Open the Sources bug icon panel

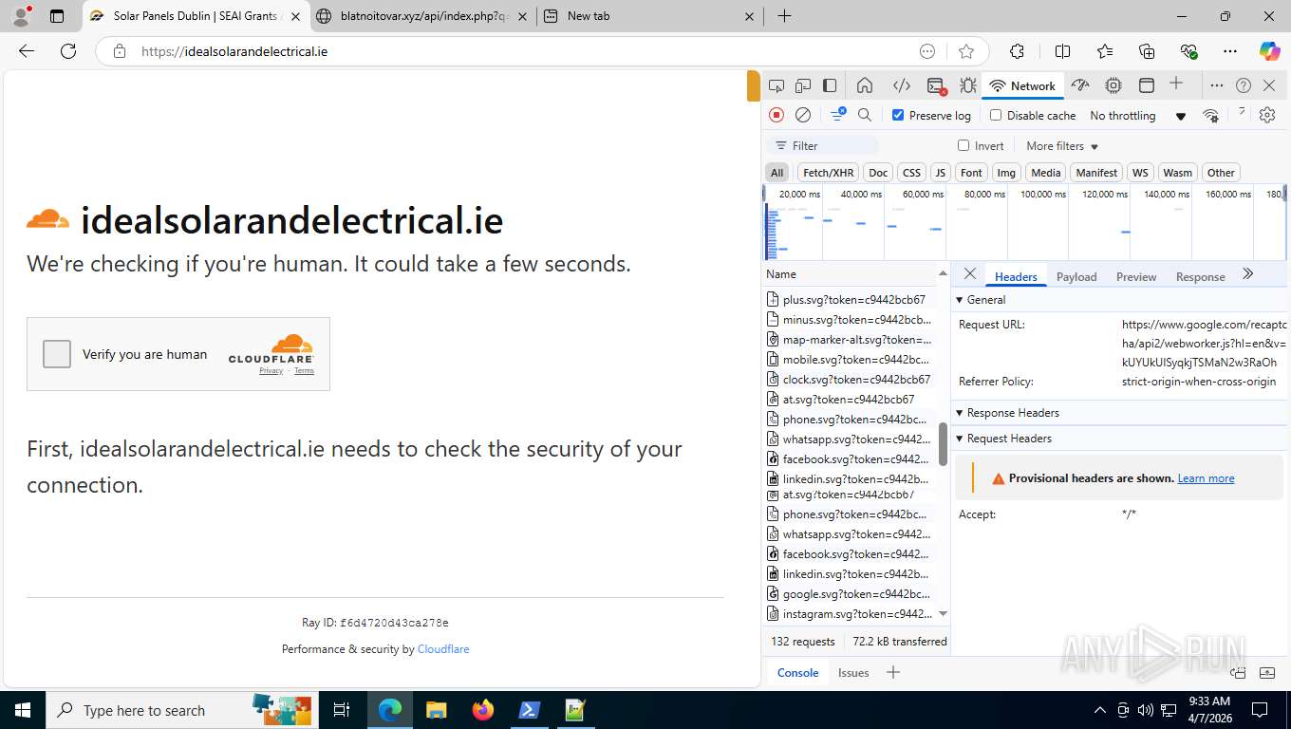coord(967,85)
